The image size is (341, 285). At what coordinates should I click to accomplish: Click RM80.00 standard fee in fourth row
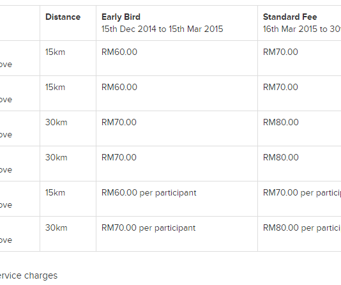[281, 157]
